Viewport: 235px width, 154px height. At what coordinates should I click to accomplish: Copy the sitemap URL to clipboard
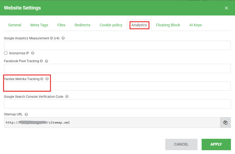pyautogui.click(x=225, y=122)
